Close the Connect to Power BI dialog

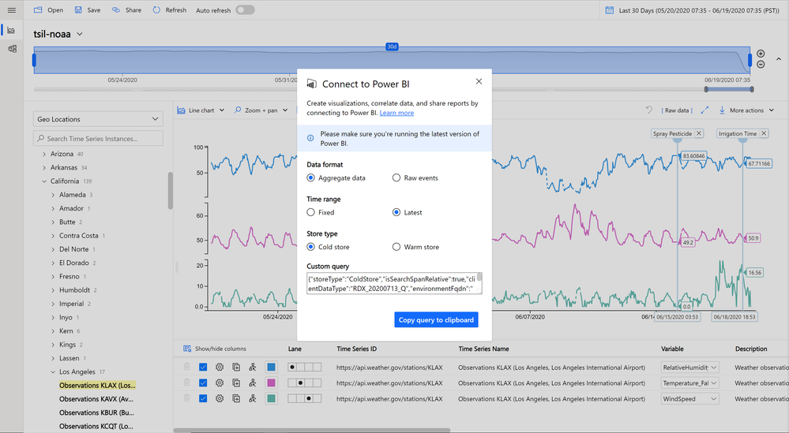pos(479,81)
